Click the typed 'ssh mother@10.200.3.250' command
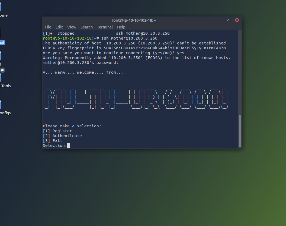 129,38
